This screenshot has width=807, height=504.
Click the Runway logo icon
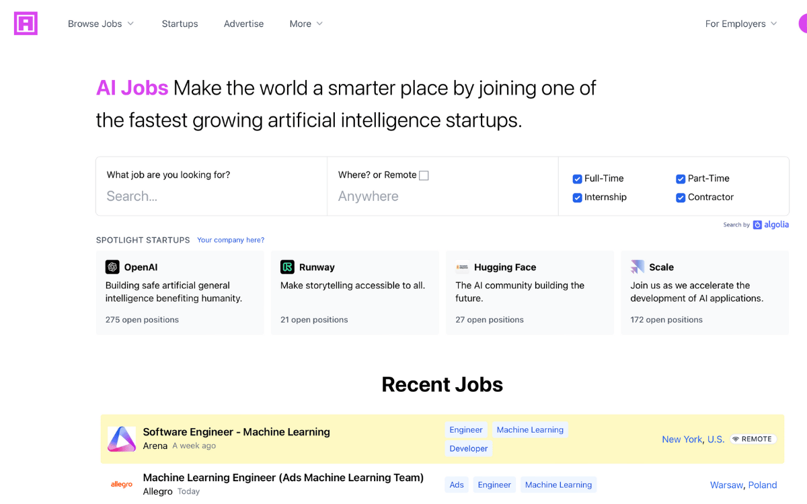[287, 267]
